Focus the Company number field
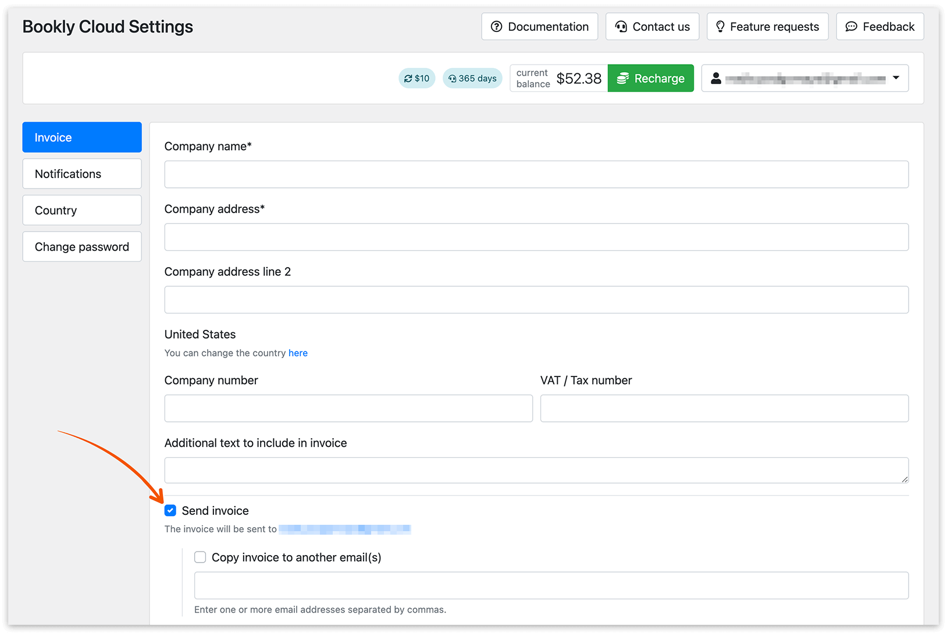This screenshot has width=947, height=633. coord(348,408)
